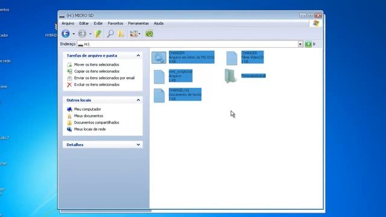386x217 pixels.
Task: Open the address bar dropdown
Action: [x=300, y=44]
